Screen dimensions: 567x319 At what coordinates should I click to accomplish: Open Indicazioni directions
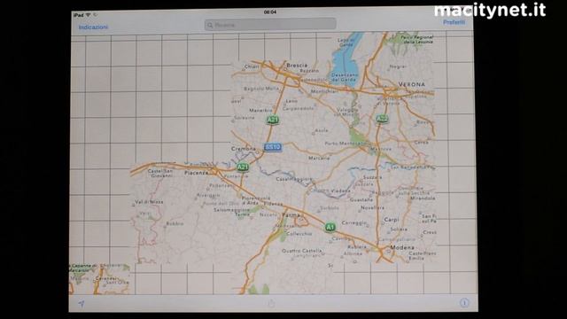pyautogui.click(x=93, y=27)
